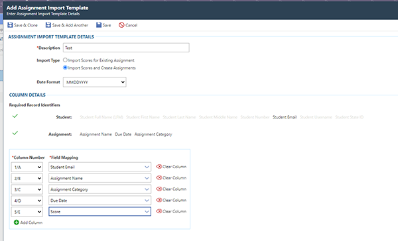Screen dimensions: 398x241
Task: Open the Date Format MMDDYYYY dropdown
Action: point(95,82)
